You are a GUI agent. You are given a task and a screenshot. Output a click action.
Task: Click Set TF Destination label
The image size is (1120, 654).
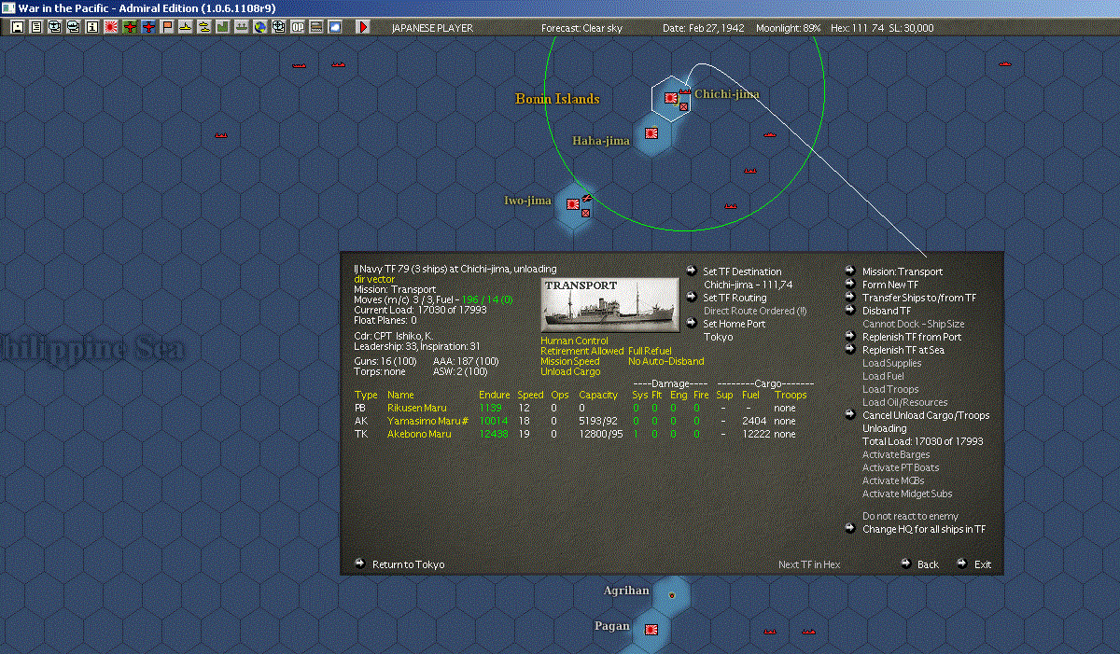[x=742, y=271]
